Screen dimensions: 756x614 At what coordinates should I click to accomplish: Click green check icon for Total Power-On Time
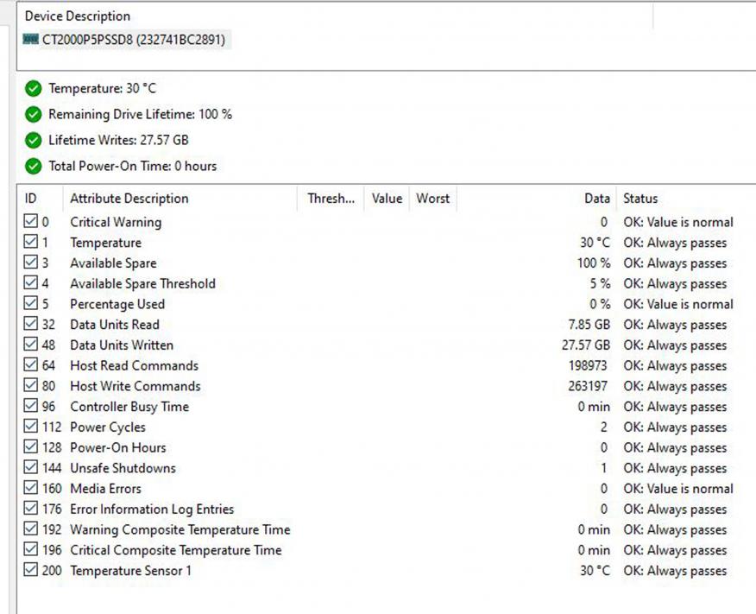pyautogui.click(x=34, y=166)
